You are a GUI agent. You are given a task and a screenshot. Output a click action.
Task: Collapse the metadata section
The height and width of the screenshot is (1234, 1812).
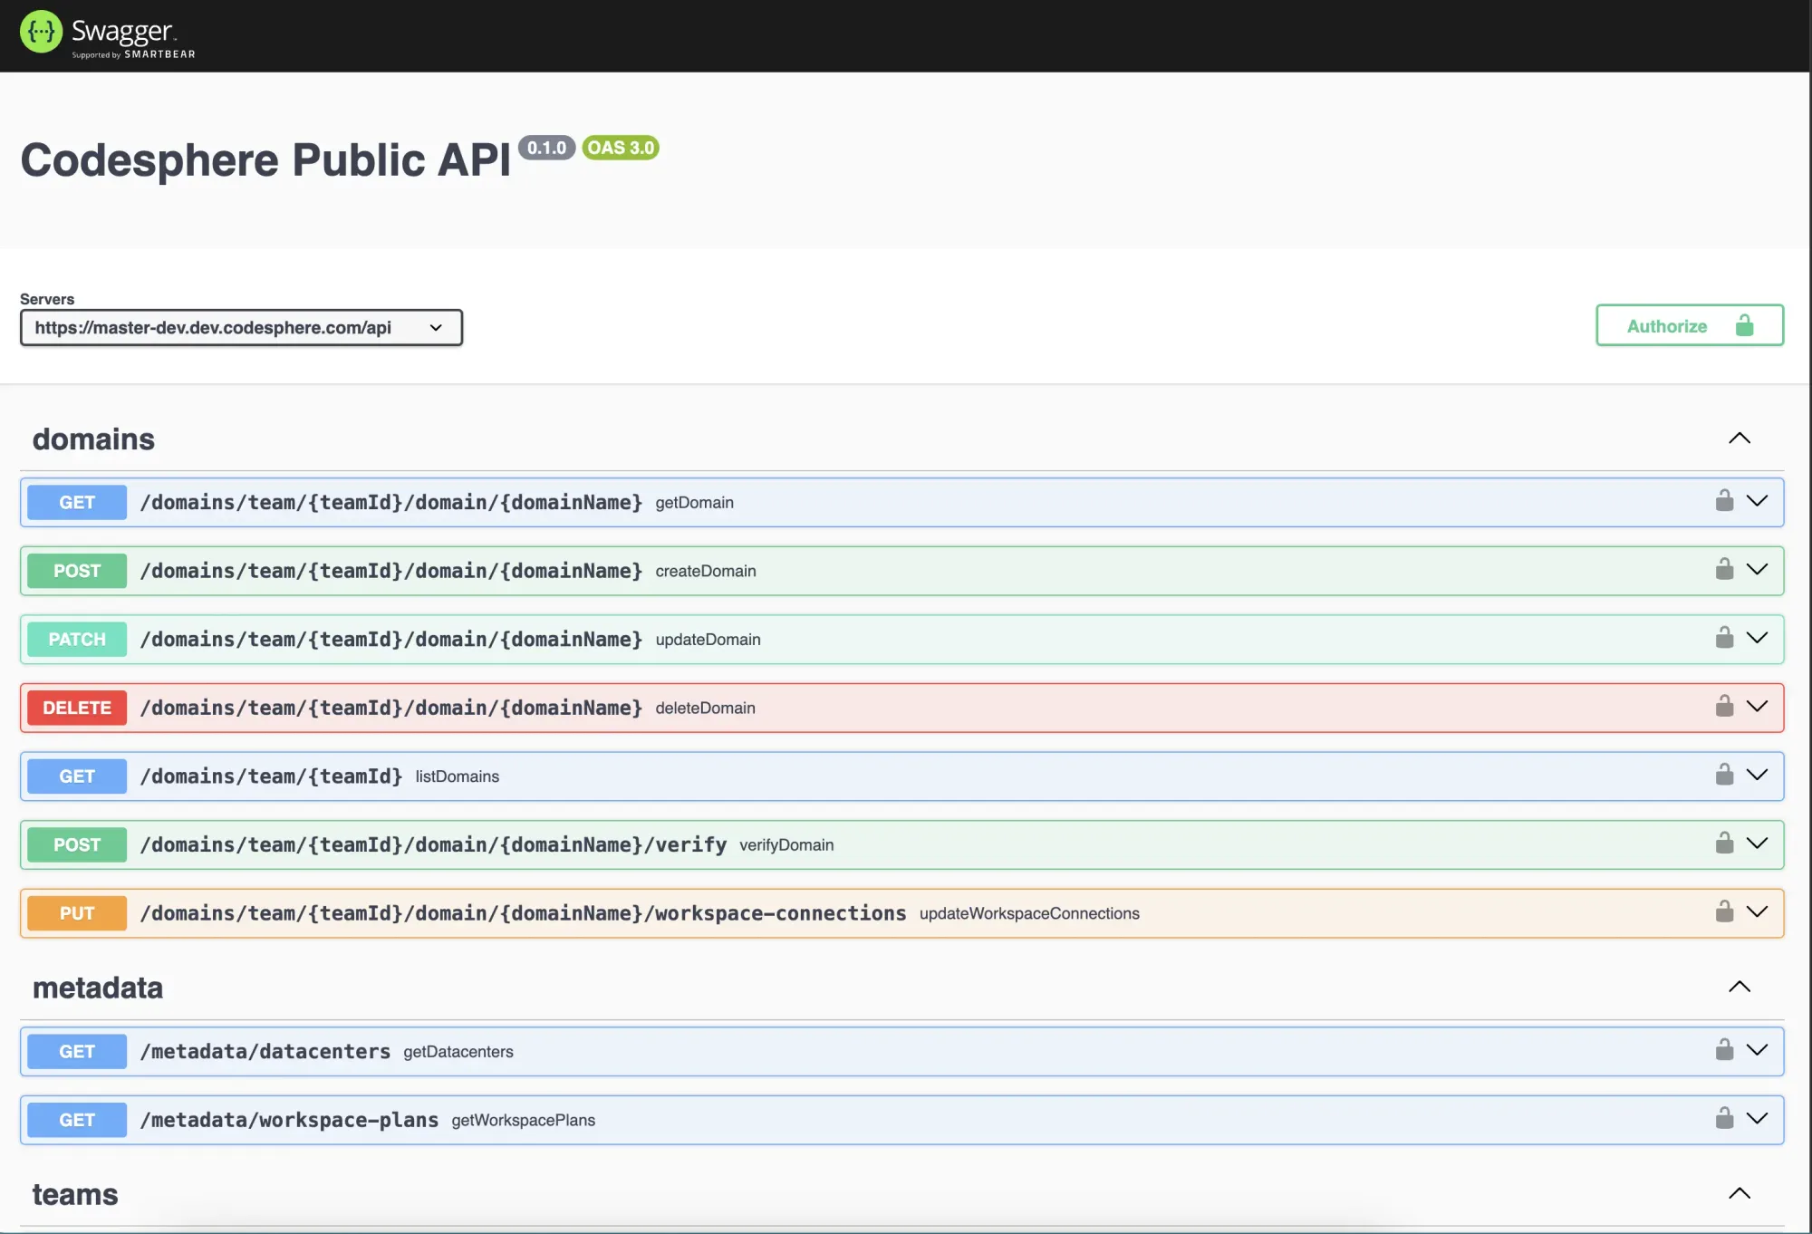(x=1739, y=986)
